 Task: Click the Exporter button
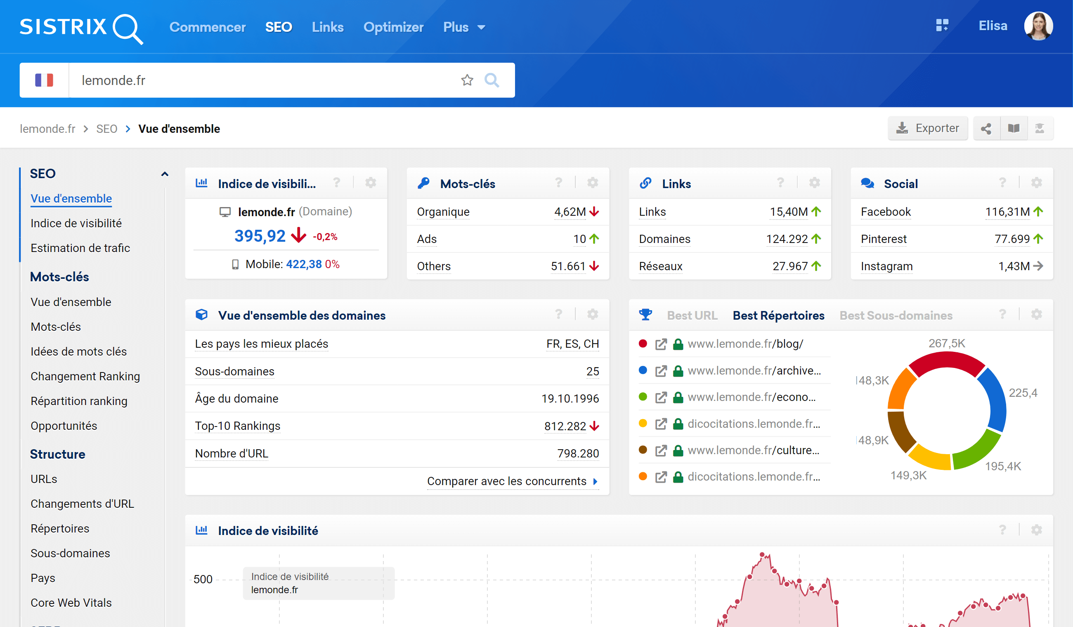[x=927, y=129]
